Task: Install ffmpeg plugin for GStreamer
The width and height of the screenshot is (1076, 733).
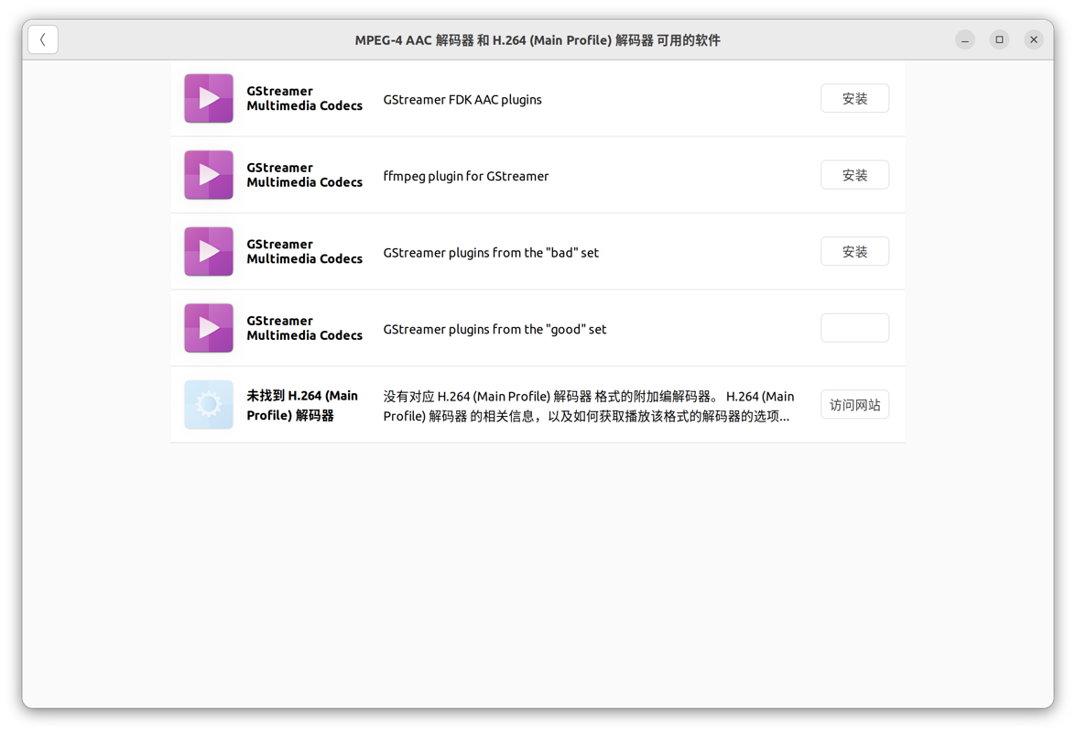Action: [855, 175]
